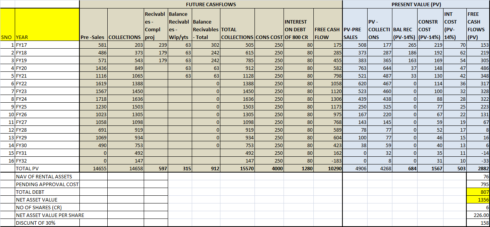The image size is (490, 227).
Task: Click the NO OF SHARES (CR) label
Action: [46, 207]
